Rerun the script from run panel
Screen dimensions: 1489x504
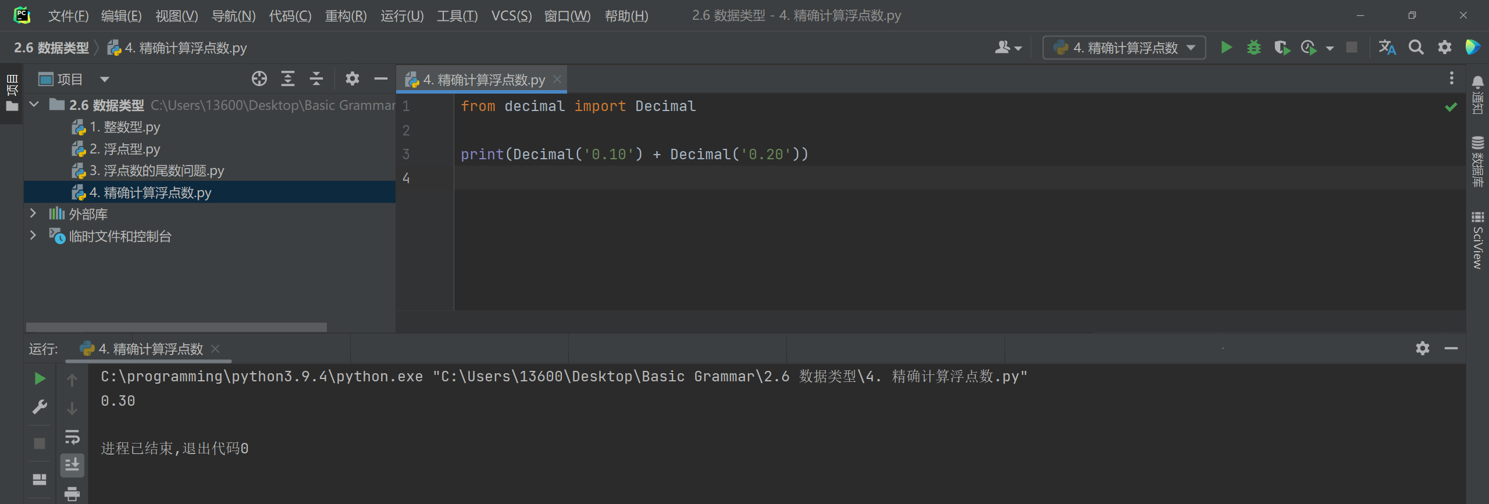(x=40, y=378)
